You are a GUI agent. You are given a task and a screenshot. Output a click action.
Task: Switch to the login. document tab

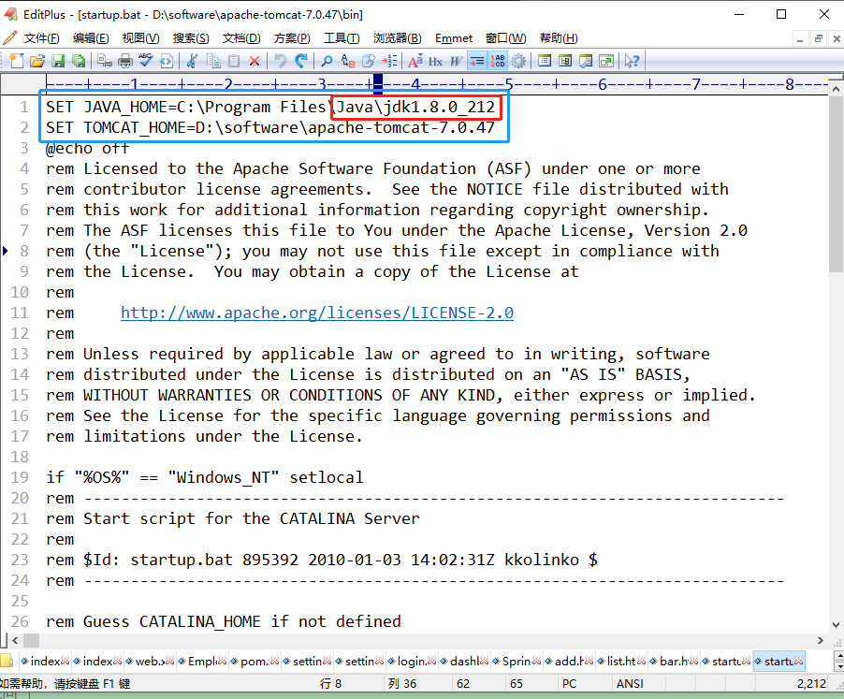click(411, 662)
